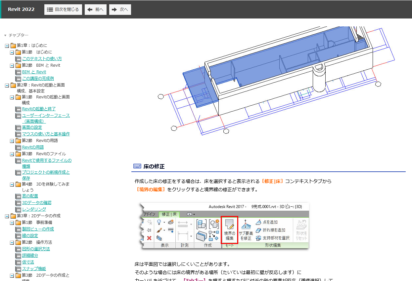Click the 目次を閉じる button
Image resolution: width=412 pixels, height=281 pixels.
pos(63,10)
